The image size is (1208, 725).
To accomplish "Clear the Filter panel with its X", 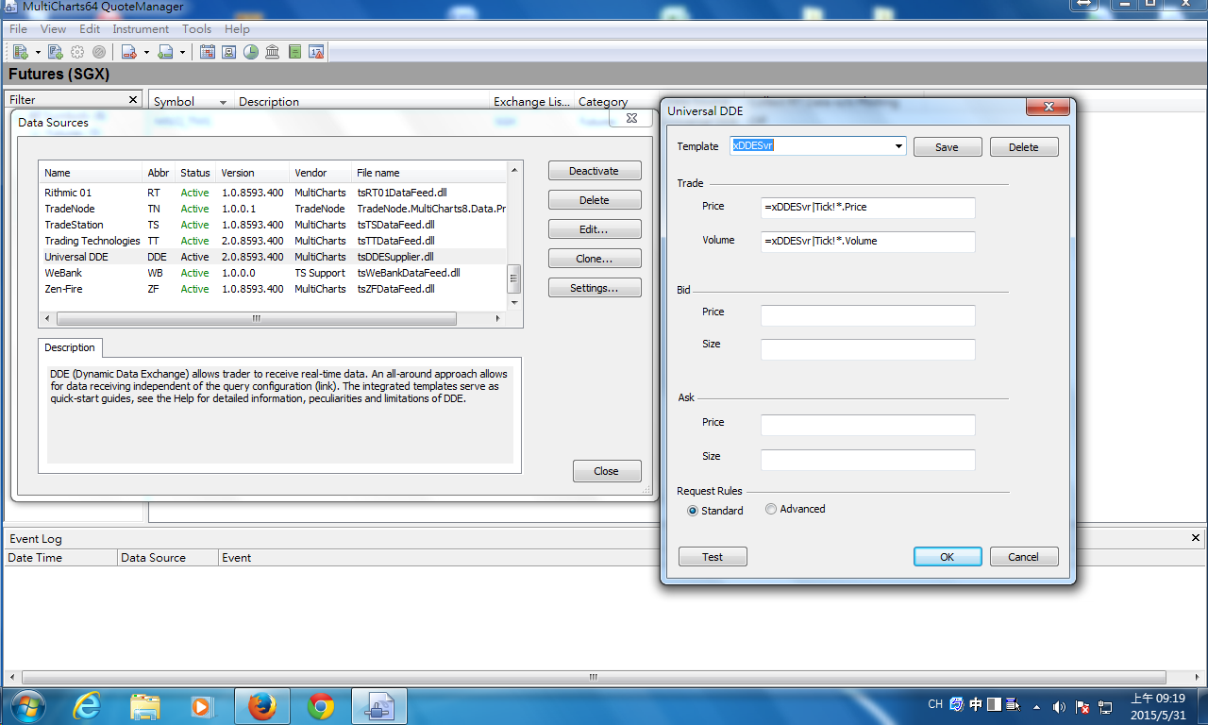I will click(x=133, y=99).
